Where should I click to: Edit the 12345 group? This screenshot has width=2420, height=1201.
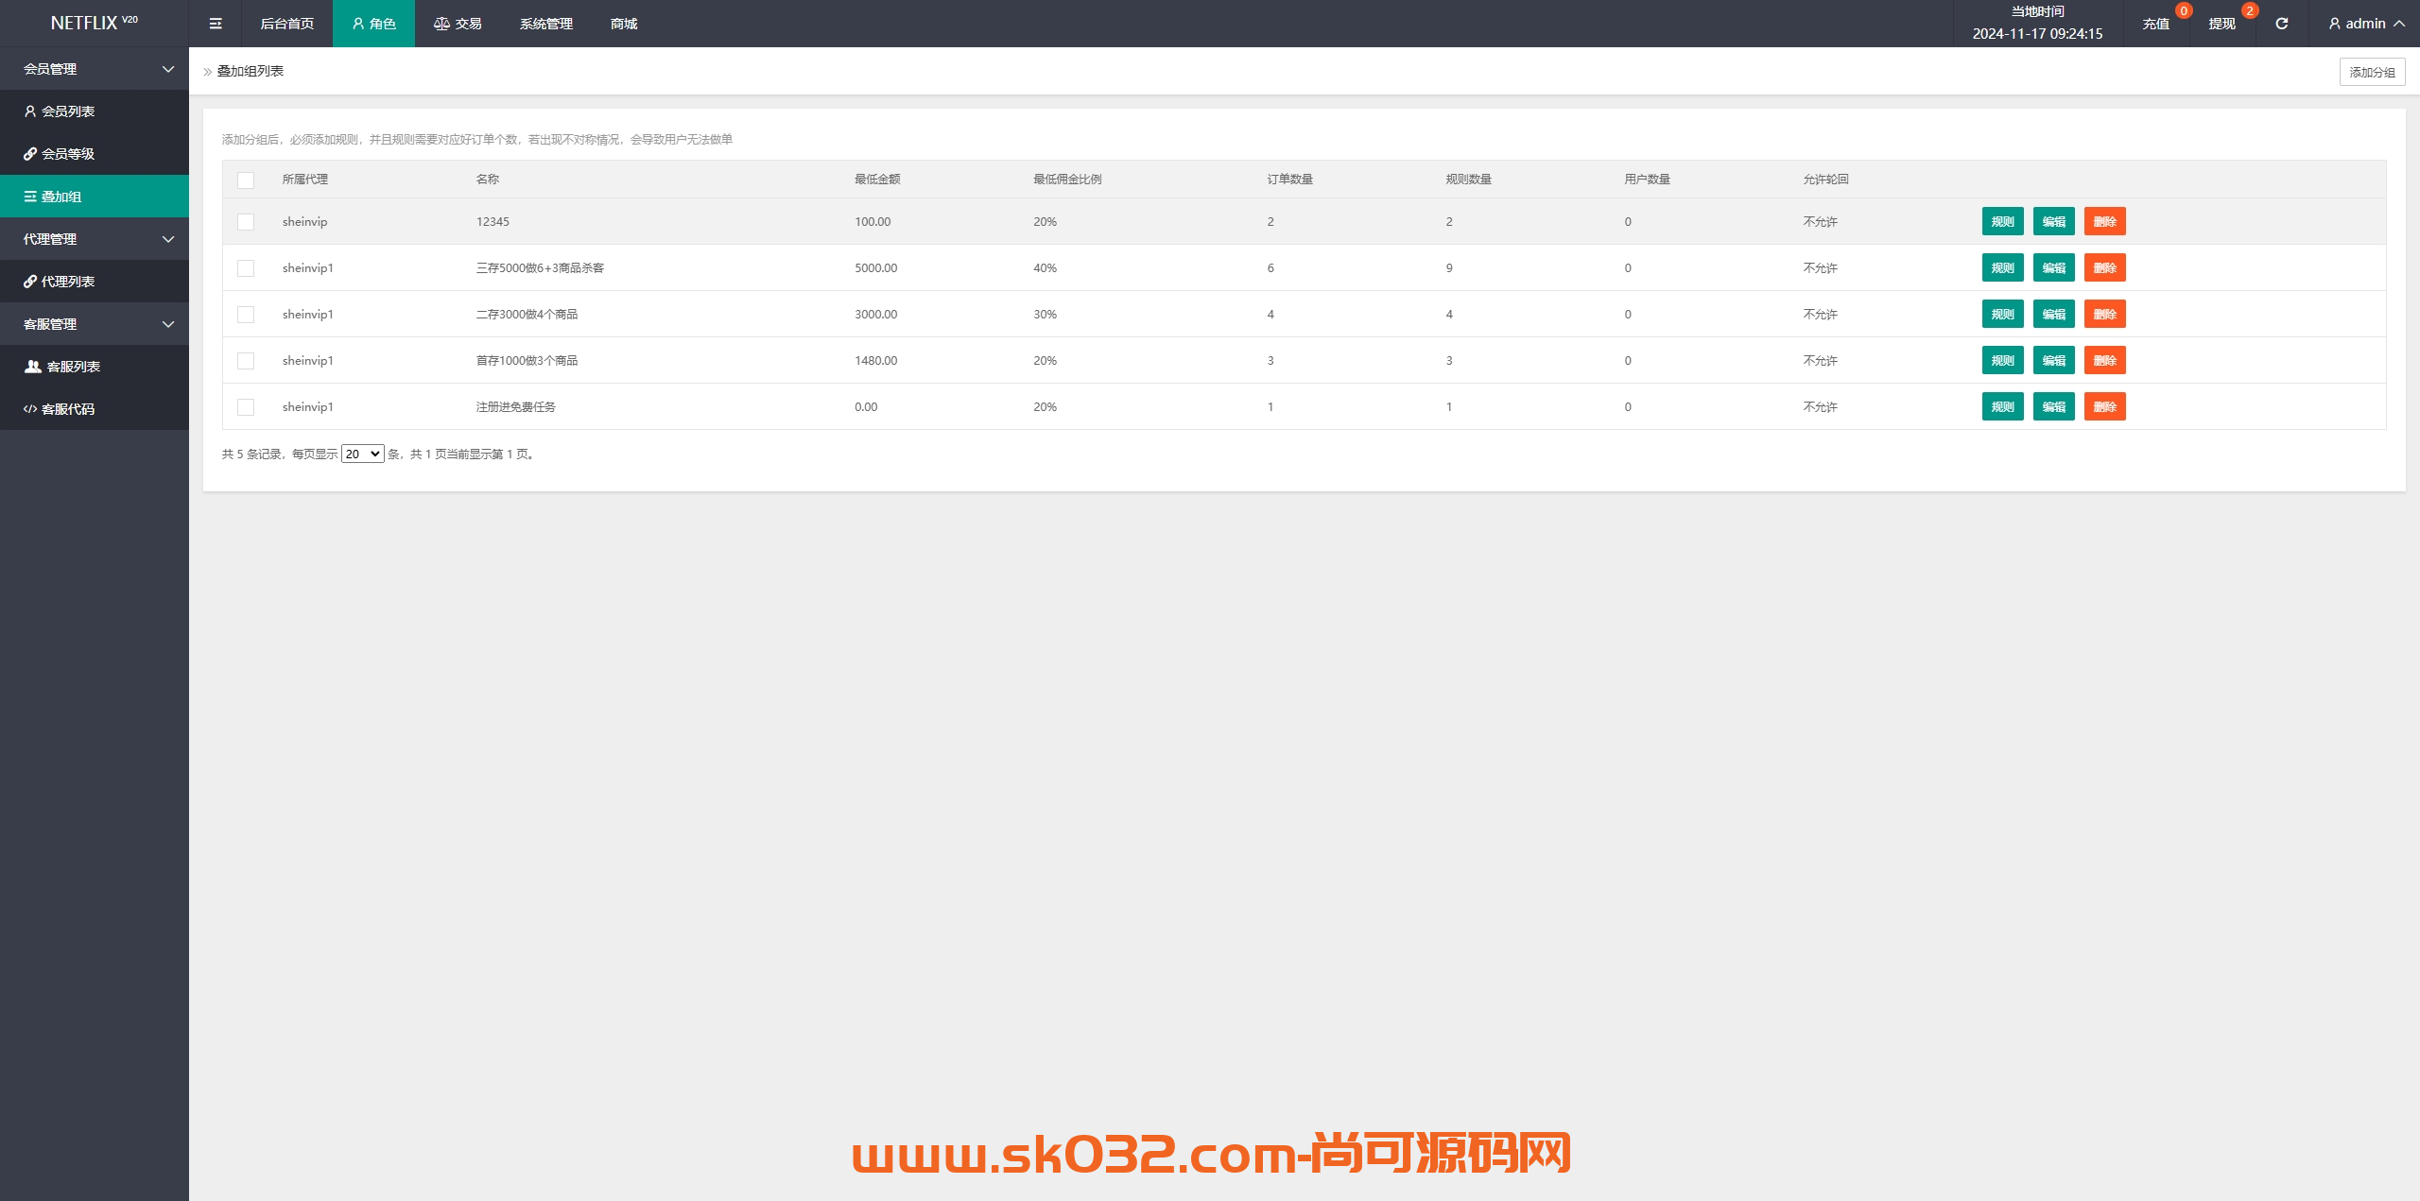point(2053,222)
